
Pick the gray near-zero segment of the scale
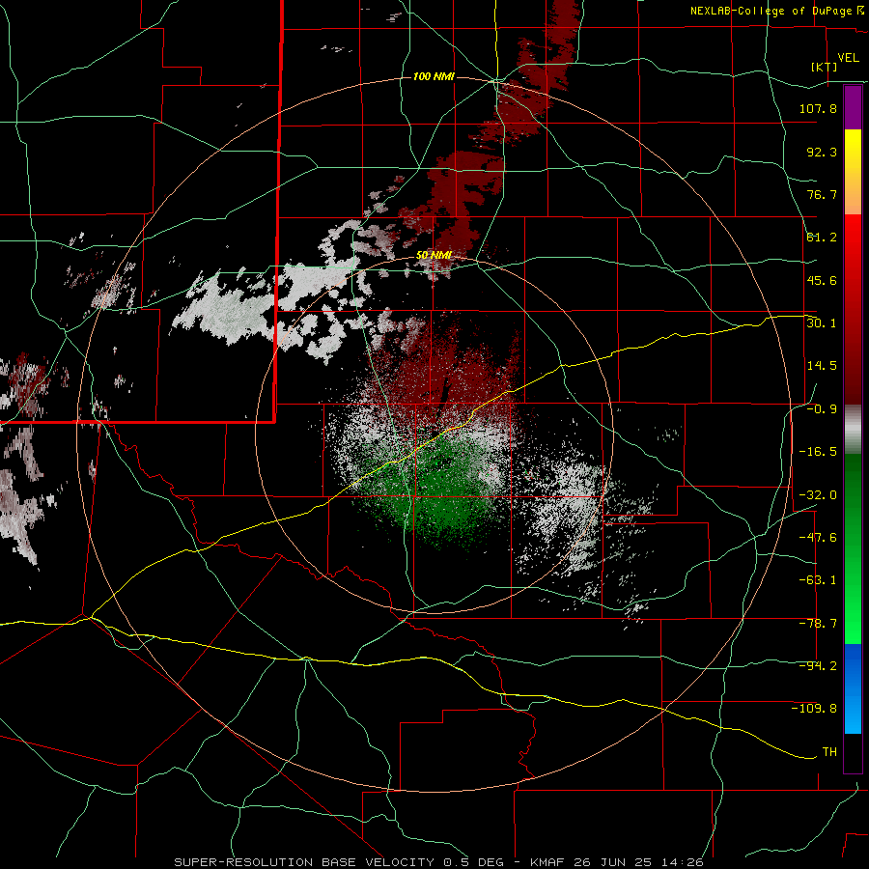click(853, 430)
